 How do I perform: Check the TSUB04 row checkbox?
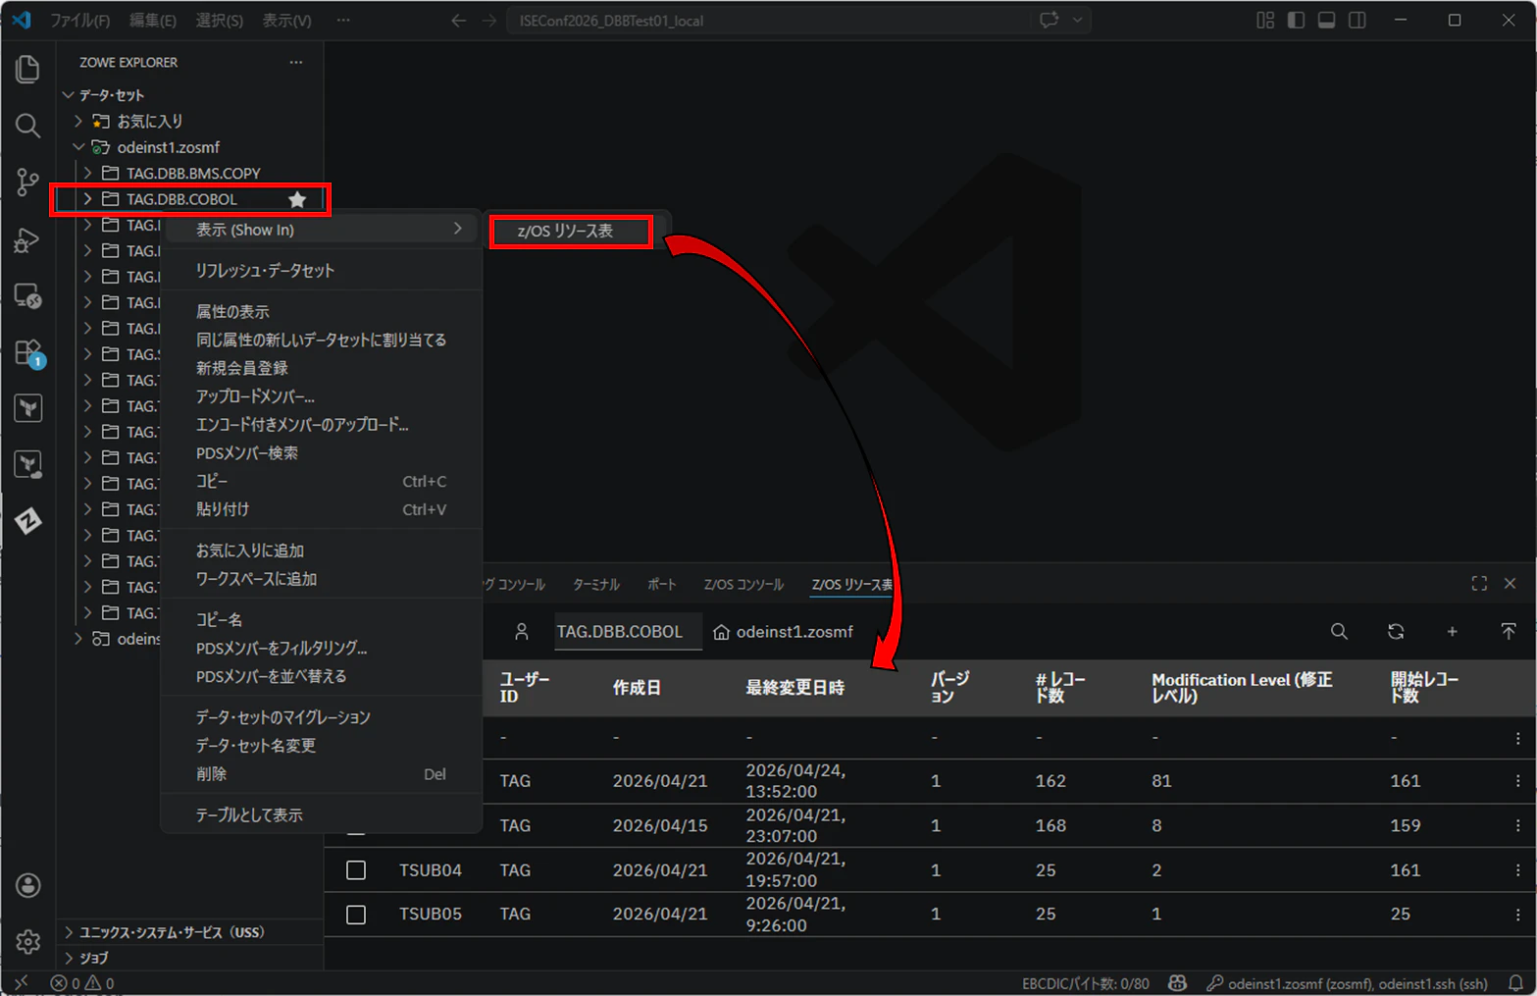point(356,870)
